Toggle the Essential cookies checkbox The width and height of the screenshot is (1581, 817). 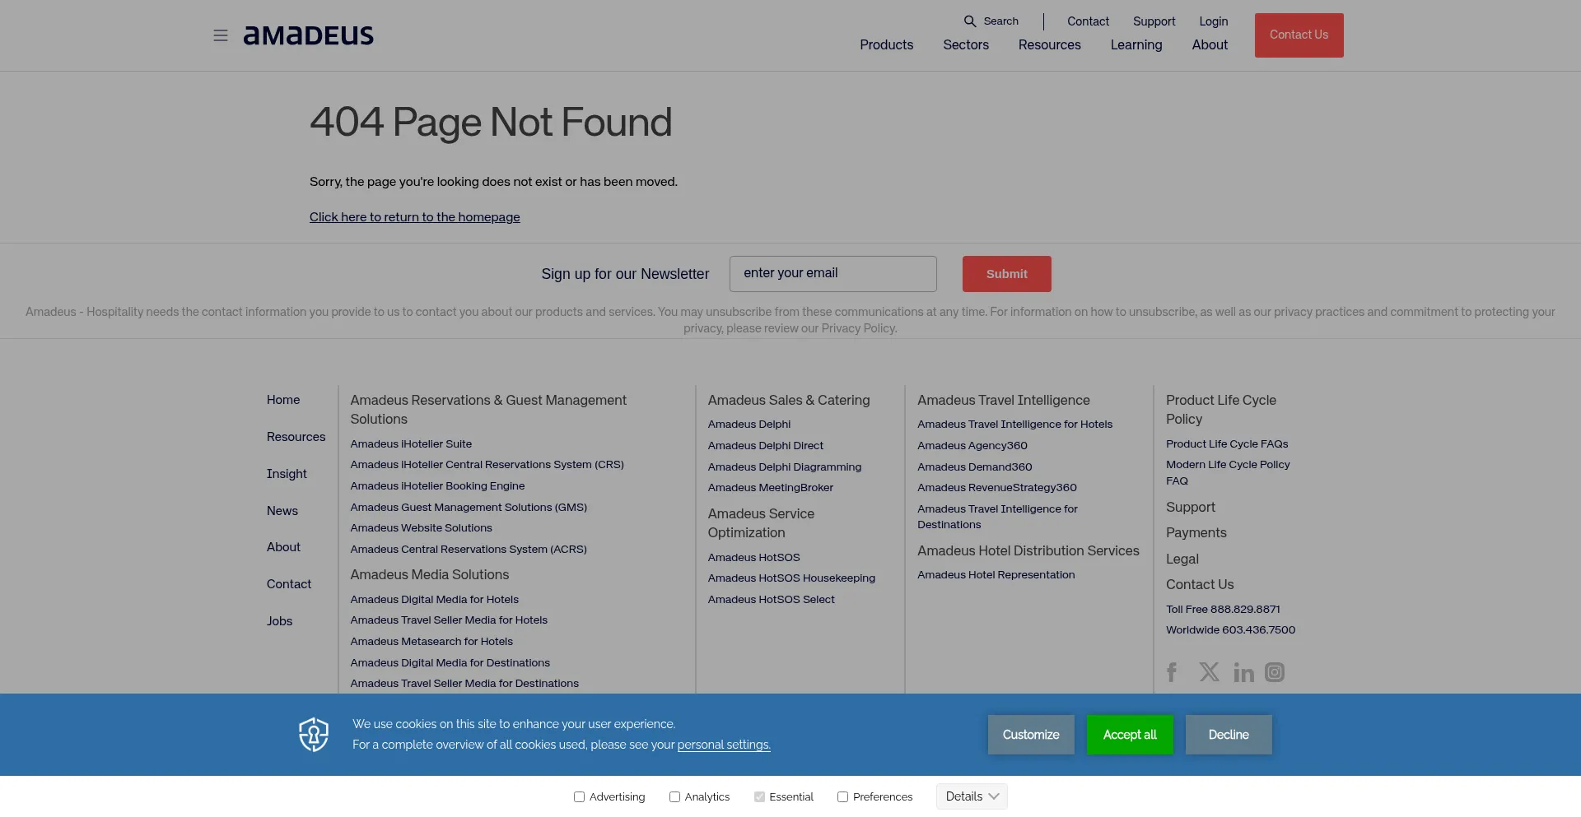759,796
